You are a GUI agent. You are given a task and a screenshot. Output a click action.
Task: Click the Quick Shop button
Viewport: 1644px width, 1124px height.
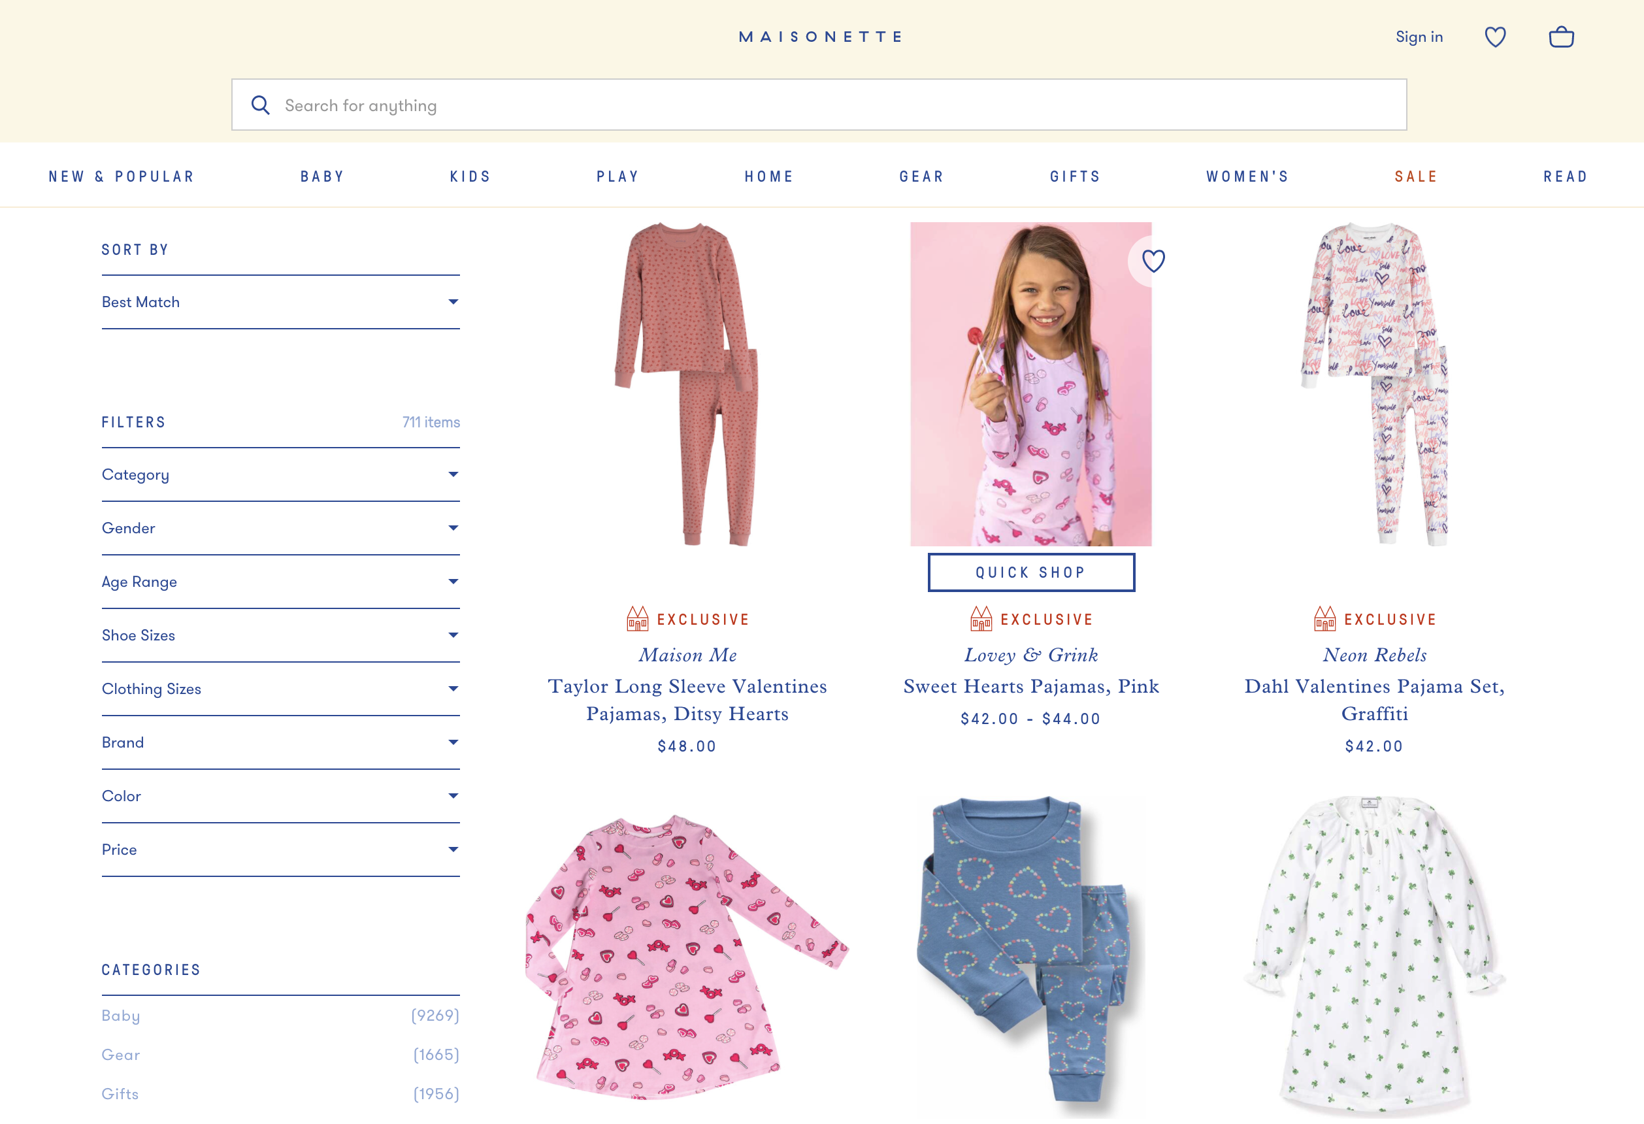(x=1031, y=572)
